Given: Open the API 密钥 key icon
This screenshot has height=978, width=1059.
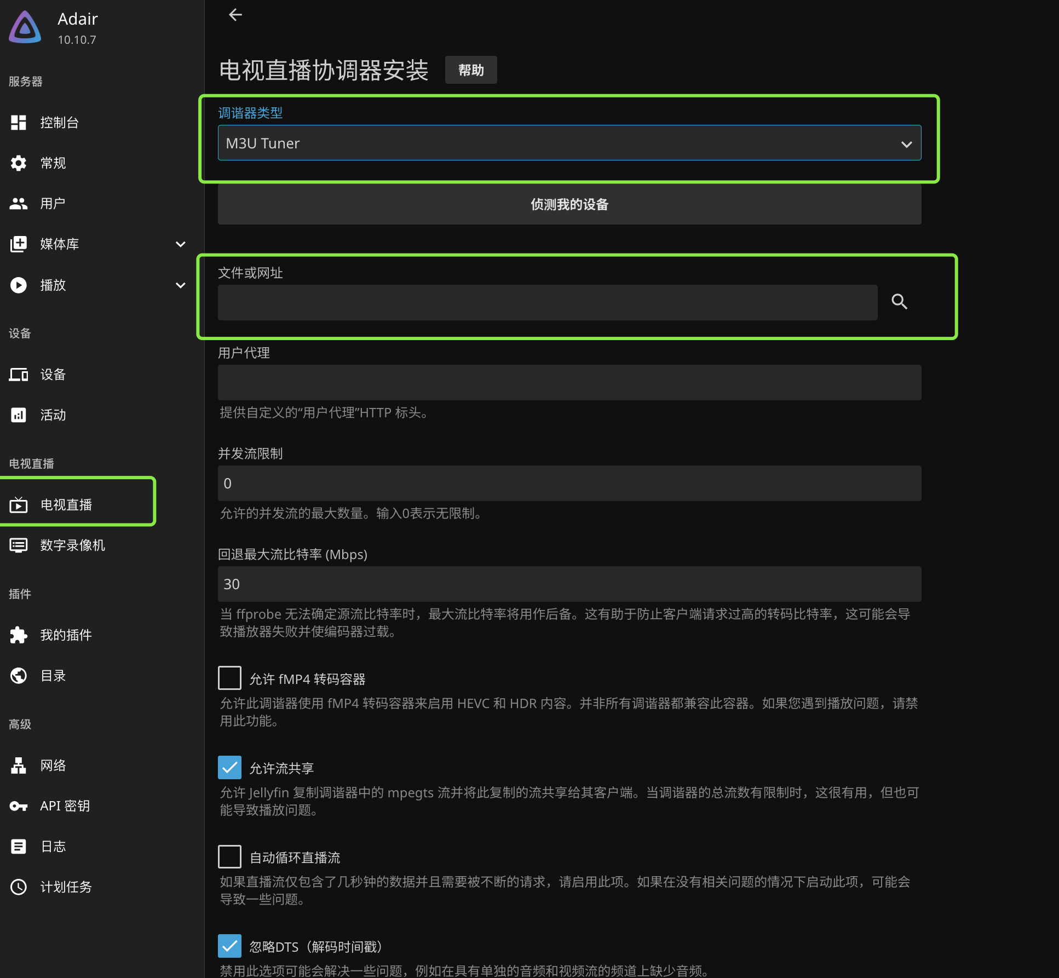Looking at the screenshot, I should [x=19, y=806].
